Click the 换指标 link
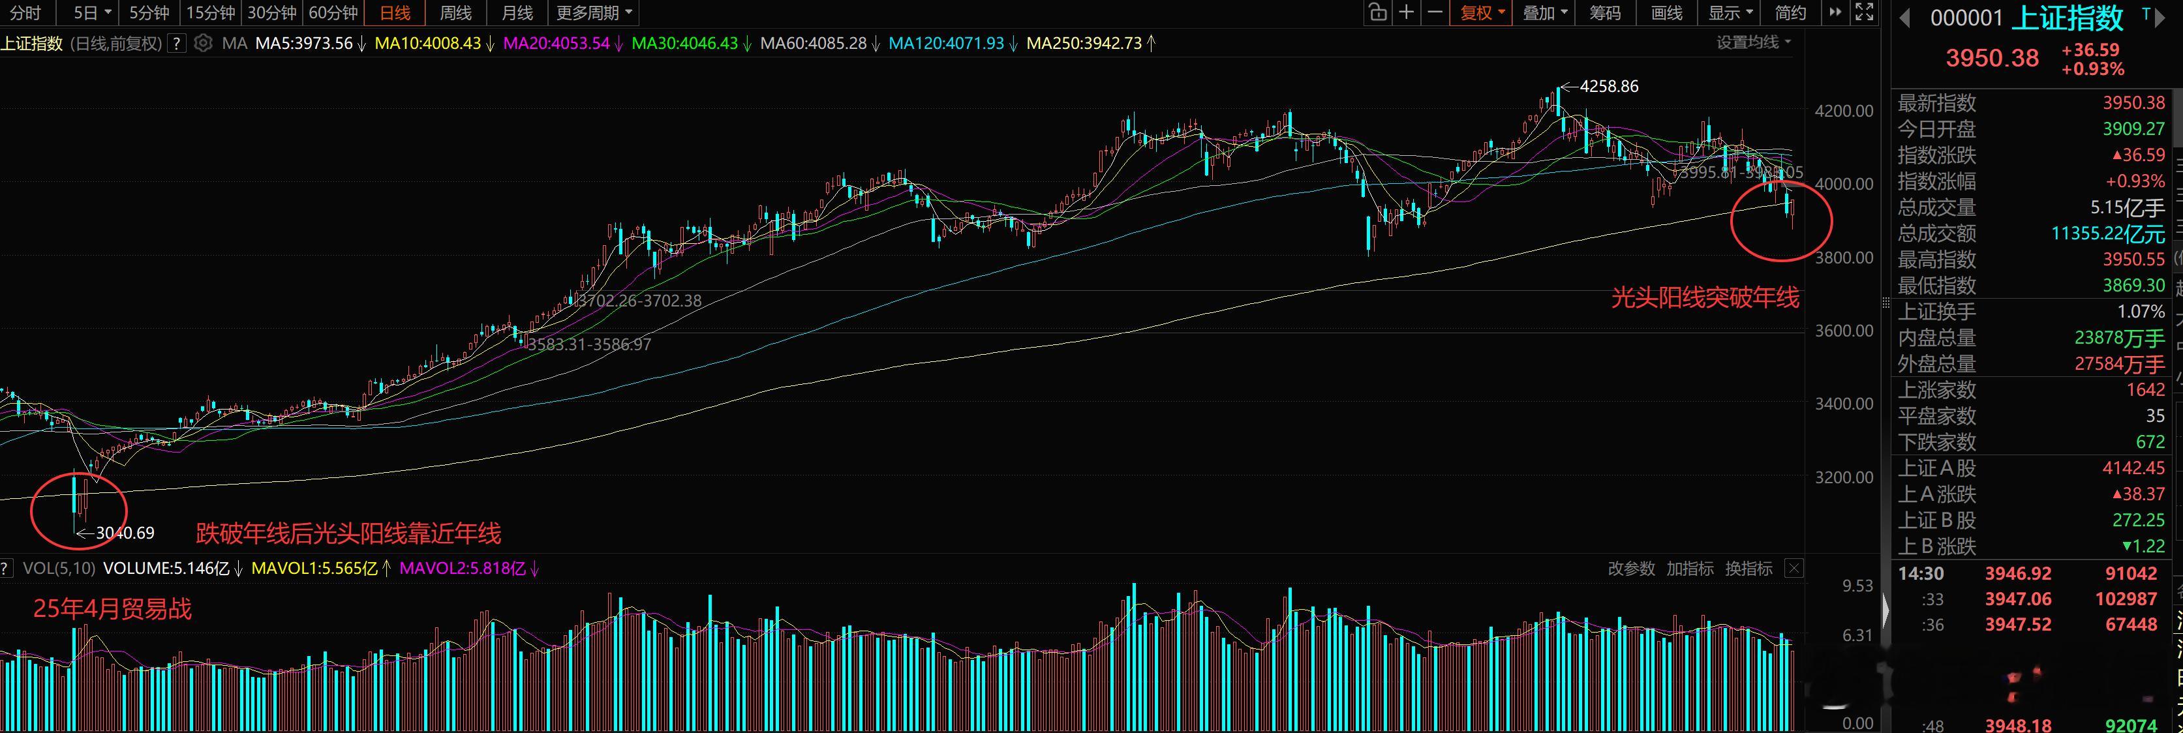This screenshot has width=2183, height=733. point(1748,569)
